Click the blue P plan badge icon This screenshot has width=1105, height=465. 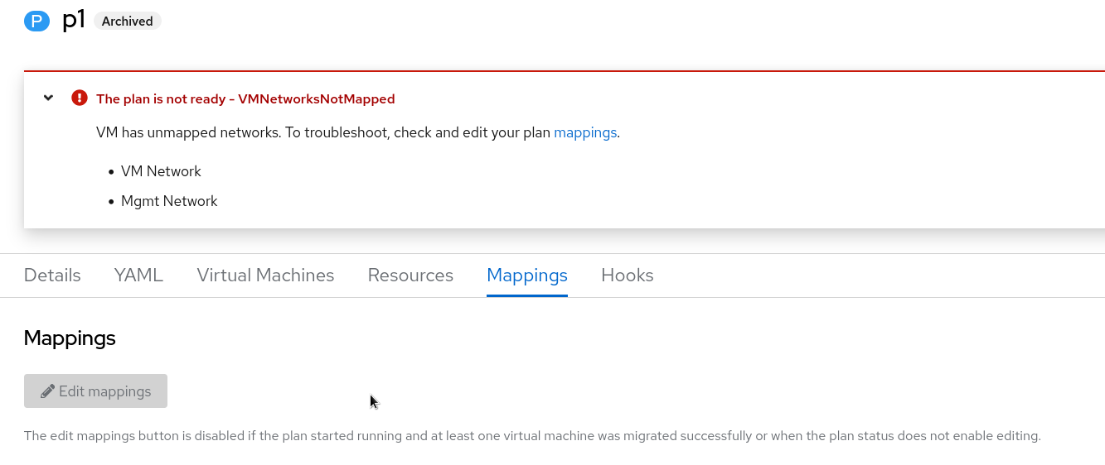coord(36,21)
